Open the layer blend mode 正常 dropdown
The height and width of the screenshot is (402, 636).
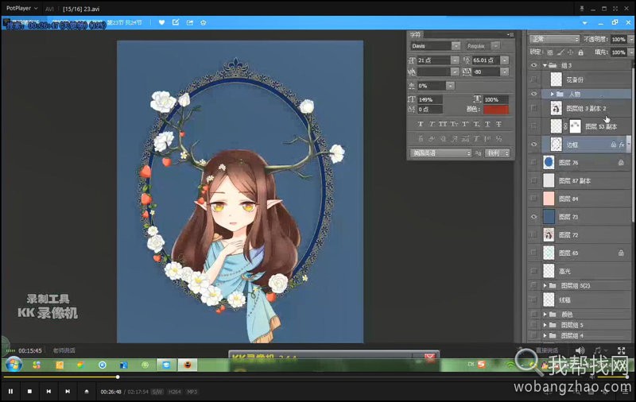click(x=554, y=39)
